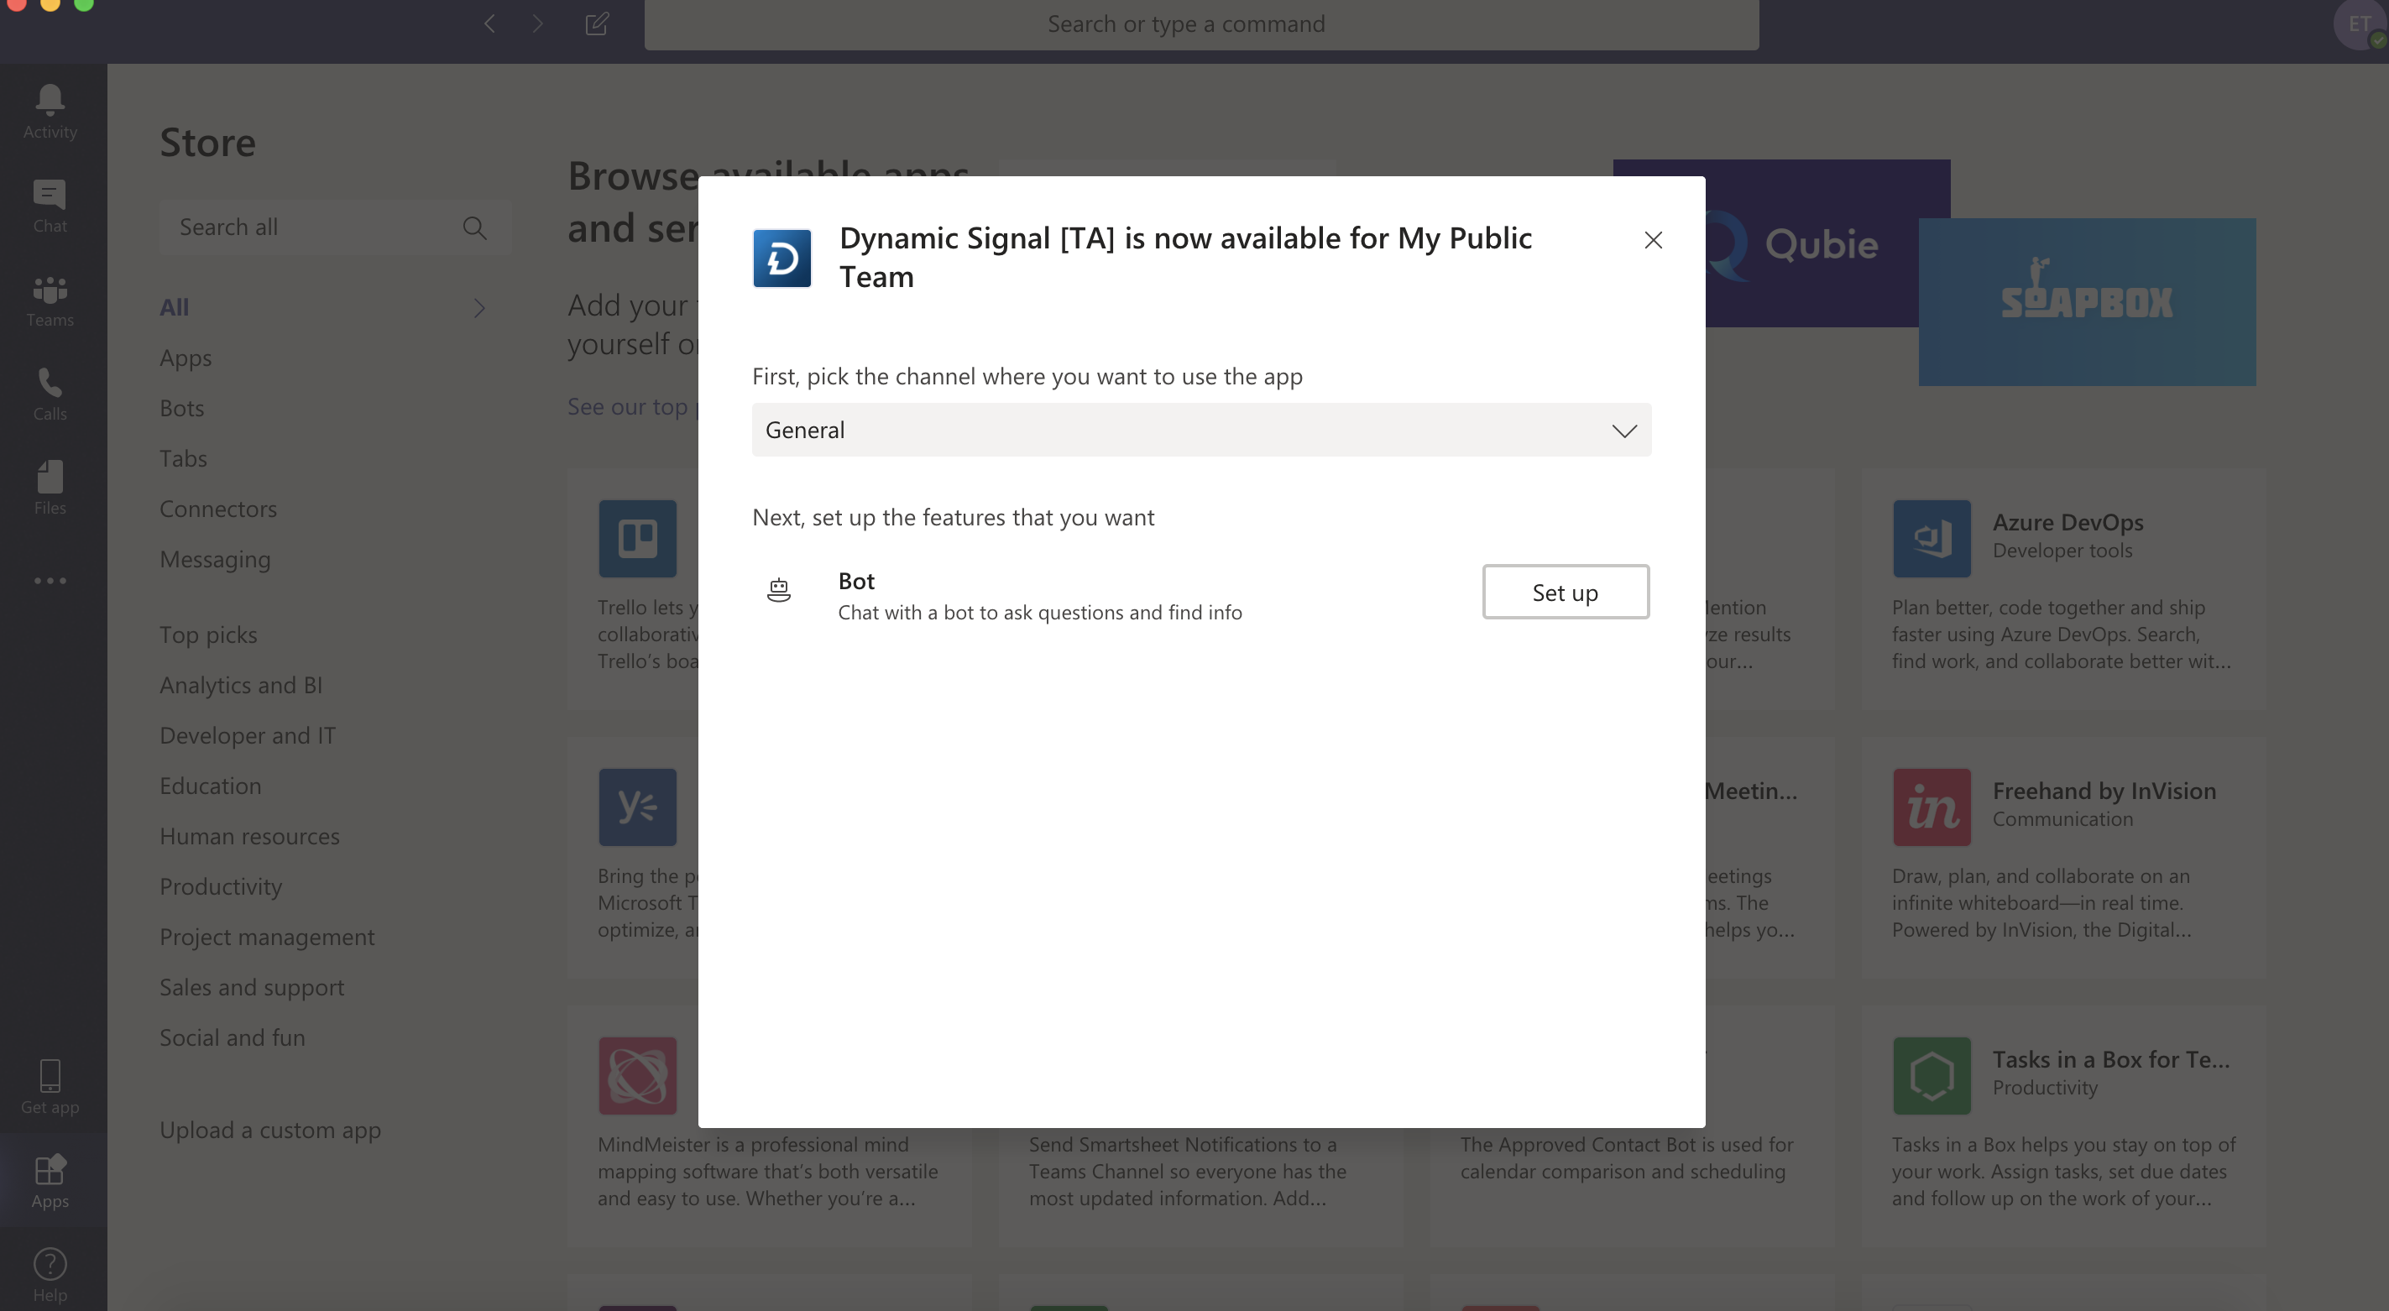Open the Freehand by InVision title
This screenshot has height=1311, width=2389.
2104,791
